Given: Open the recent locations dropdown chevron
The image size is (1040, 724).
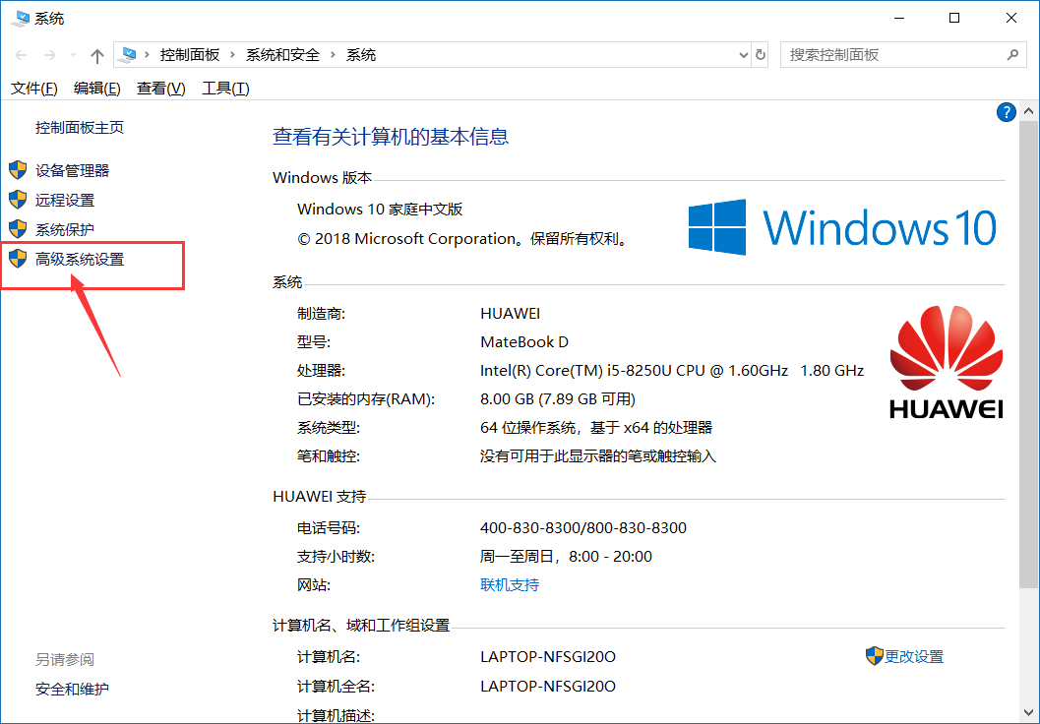Looking at the screenshot, I should (x=73, y=55).
